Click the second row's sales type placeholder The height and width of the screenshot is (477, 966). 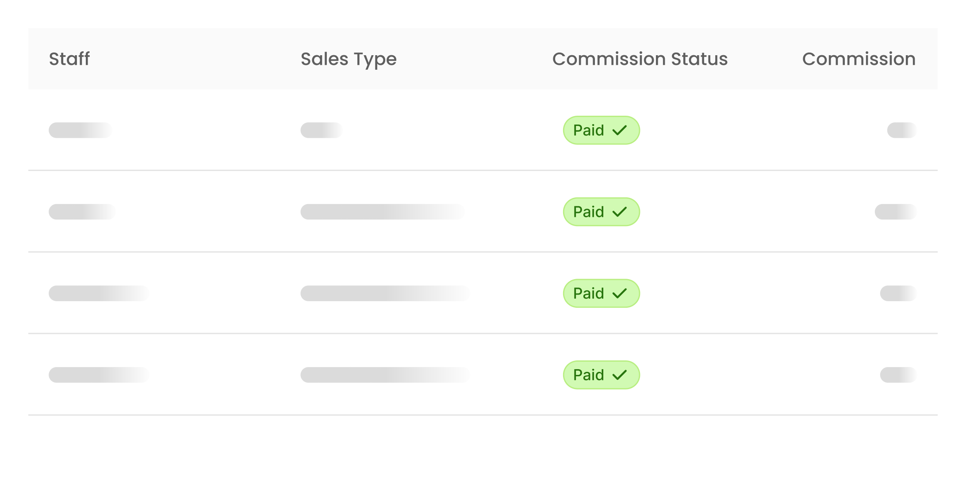click(383, 212)
